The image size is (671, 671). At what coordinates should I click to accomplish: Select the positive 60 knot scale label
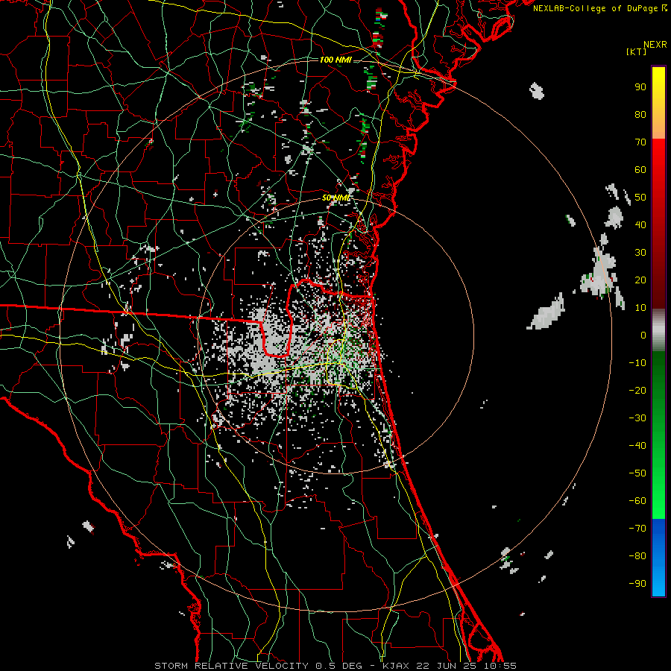tap(640, 169)
